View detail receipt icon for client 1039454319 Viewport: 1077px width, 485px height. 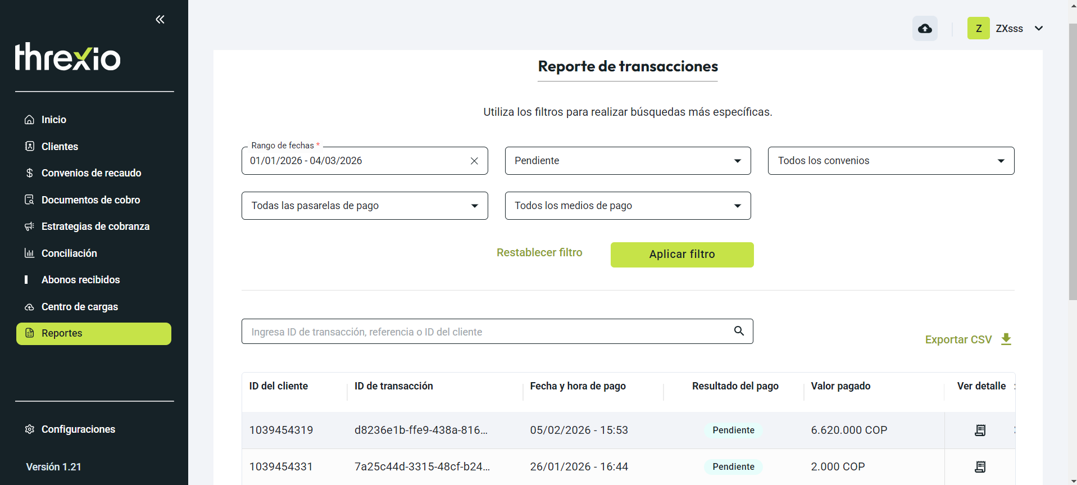point(980,430)
